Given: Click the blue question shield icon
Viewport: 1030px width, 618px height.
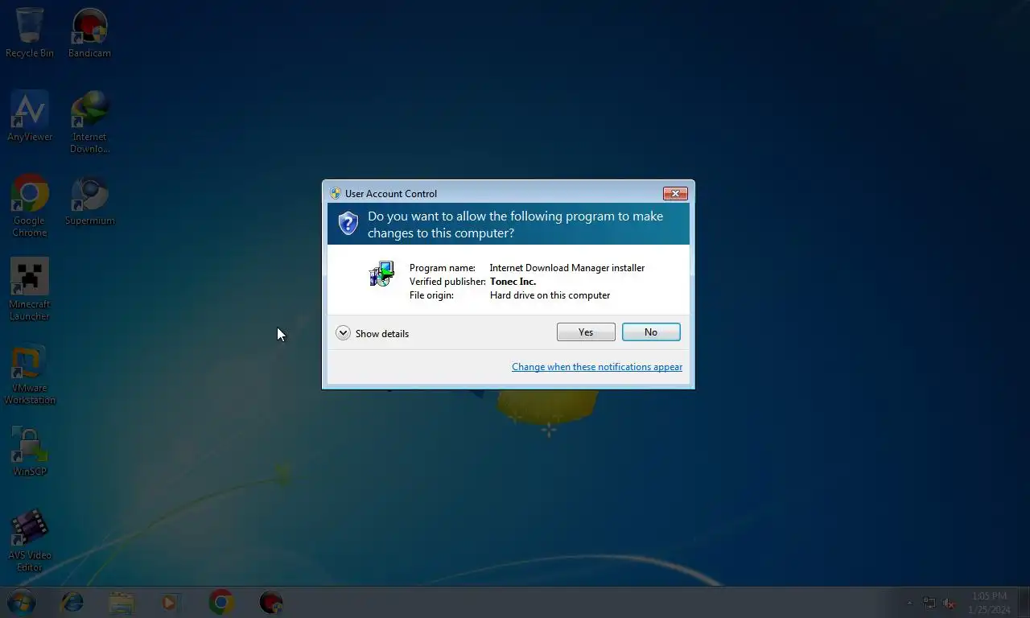Looking at the screenshot, I should [348, 224].
